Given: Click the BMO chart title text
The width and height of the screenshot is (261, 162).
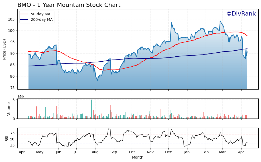Looking at the screenshot, I should click(69, 5).
